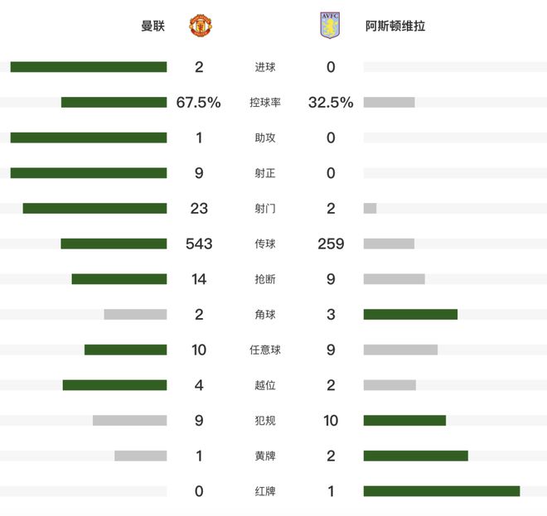Select the 曼联 team name
The height and width of the screenshot is (516, 547).
(x=152, y=26)
